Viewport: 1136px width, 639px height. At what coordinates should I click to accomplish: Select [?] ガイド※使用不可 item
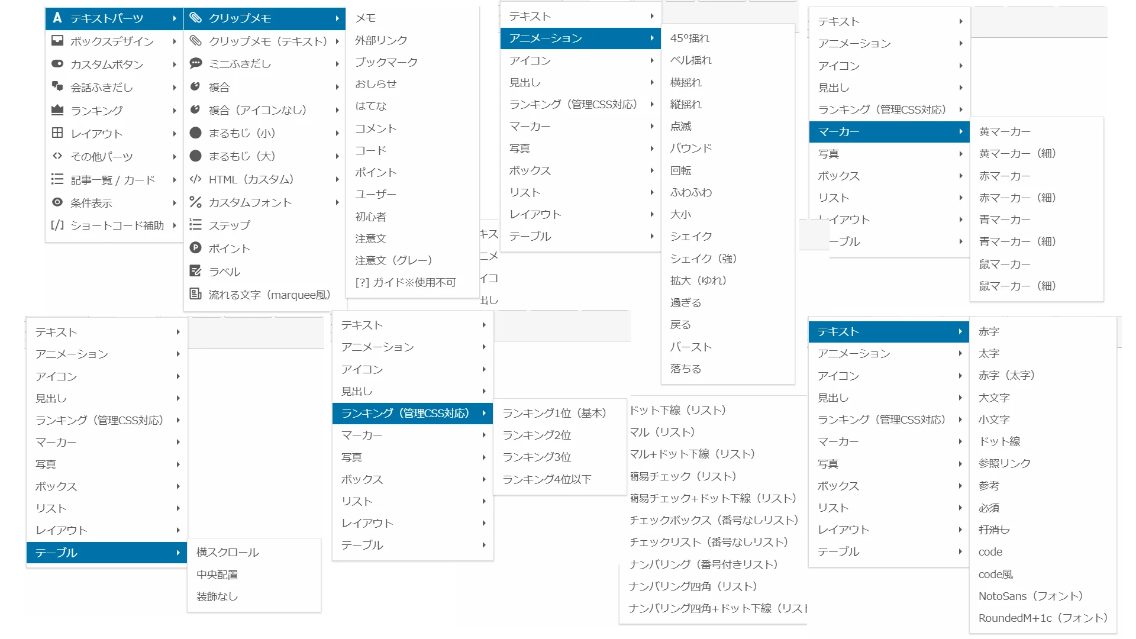(x=406, y=283)
